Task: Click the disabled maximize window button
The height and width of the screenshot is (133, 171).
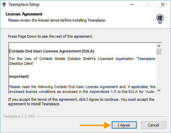Action: [147, 4]
